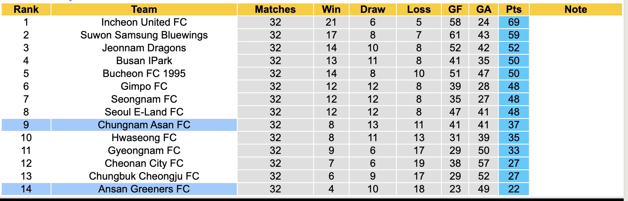
Task: Sort by the Pts column header
Action: pos(513,9)
